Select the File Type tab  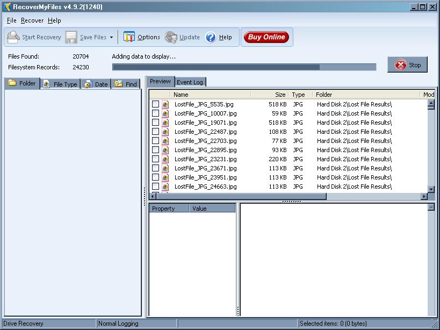click(x=61, y=84)
